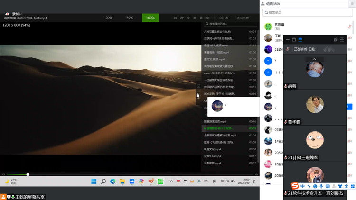The width and height of the screenshot is (356, 200).
Task: Select 21软件技术专升本一班刘振杰 participant tile
Action: [315, 179]
